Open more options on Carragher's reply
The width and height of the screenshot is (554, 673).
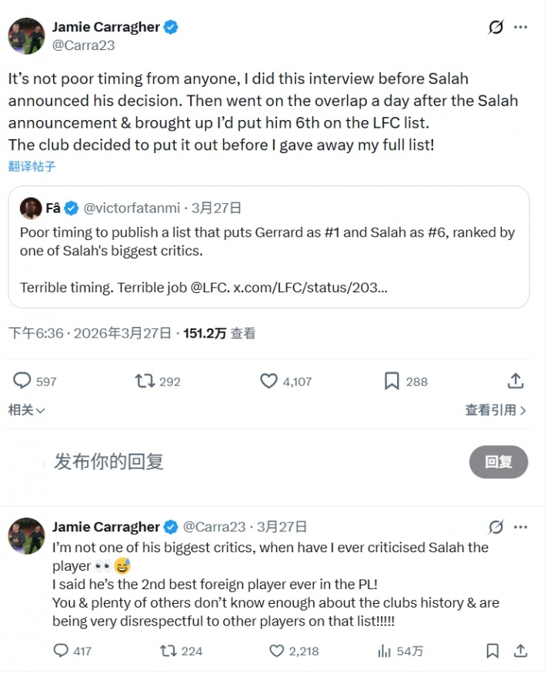point(521,526)
